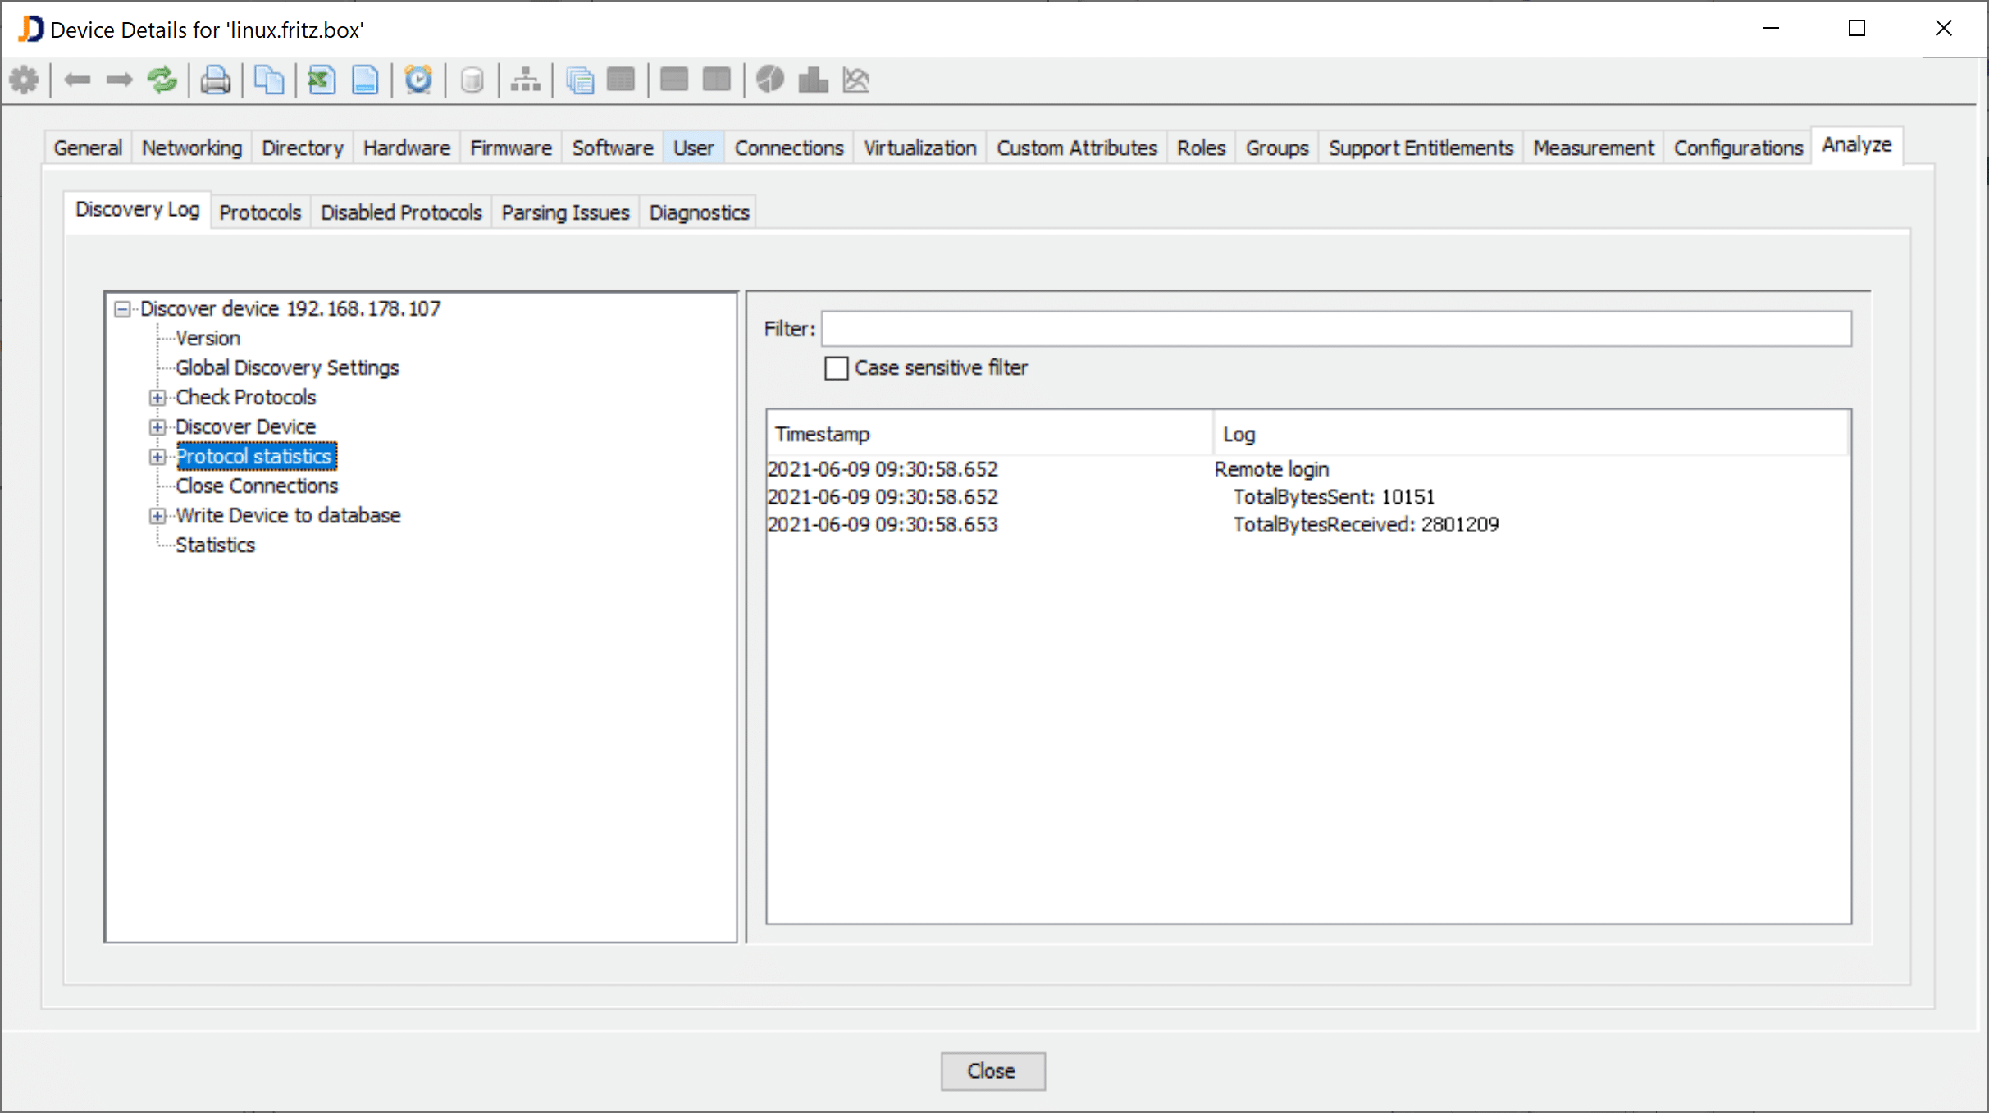Click the pie chart icon
This screenshot has width=1989, height=1113.
click(769, 80)
